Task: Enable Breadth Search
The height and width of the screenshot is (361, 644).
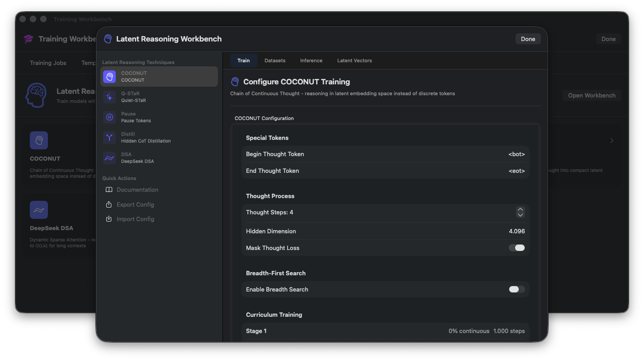Action: tap(516, 289)
